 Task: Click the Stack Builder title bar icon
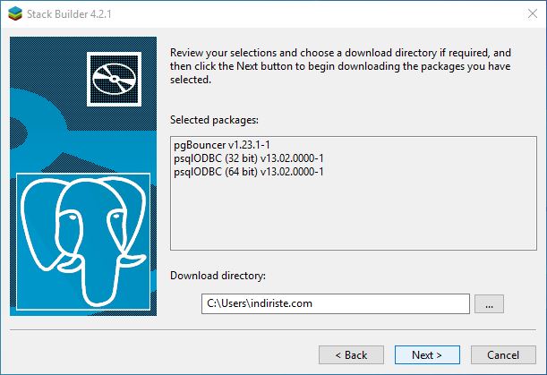tap(15, 14)
